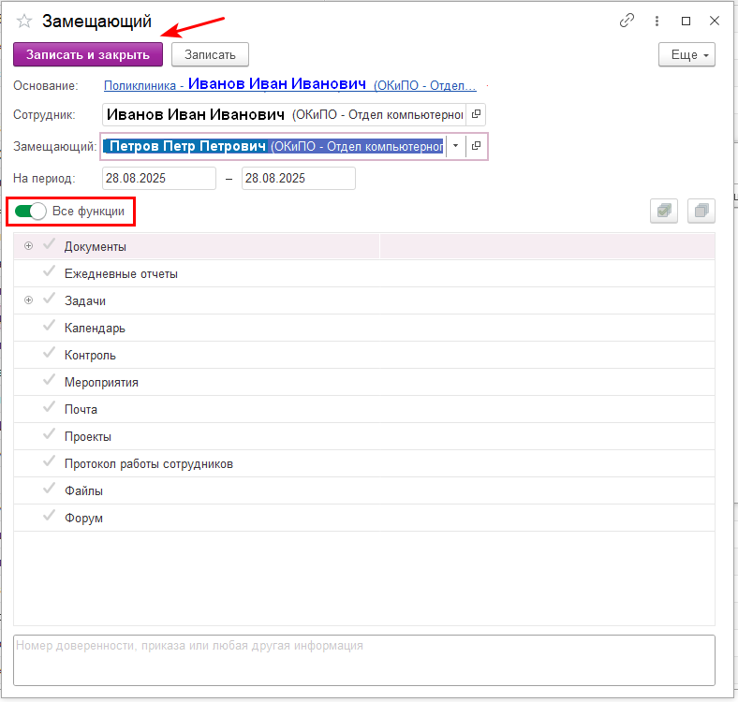Expand the Задачи tree node
This screenshot has height=702, width=738.
pos(28,300)
